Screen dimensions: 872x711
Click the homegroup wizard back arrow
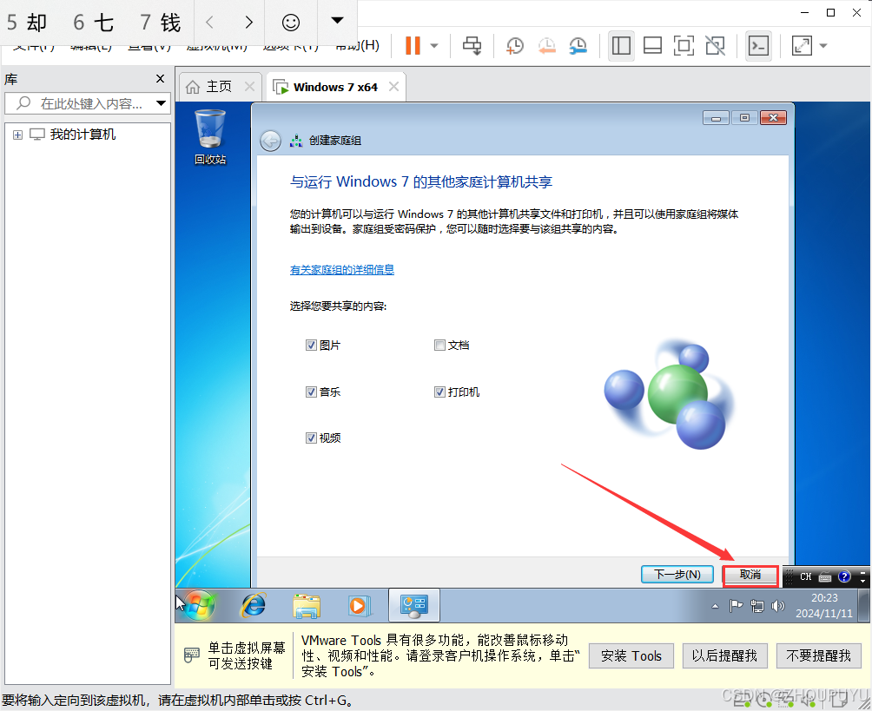(x=270, y=141)
